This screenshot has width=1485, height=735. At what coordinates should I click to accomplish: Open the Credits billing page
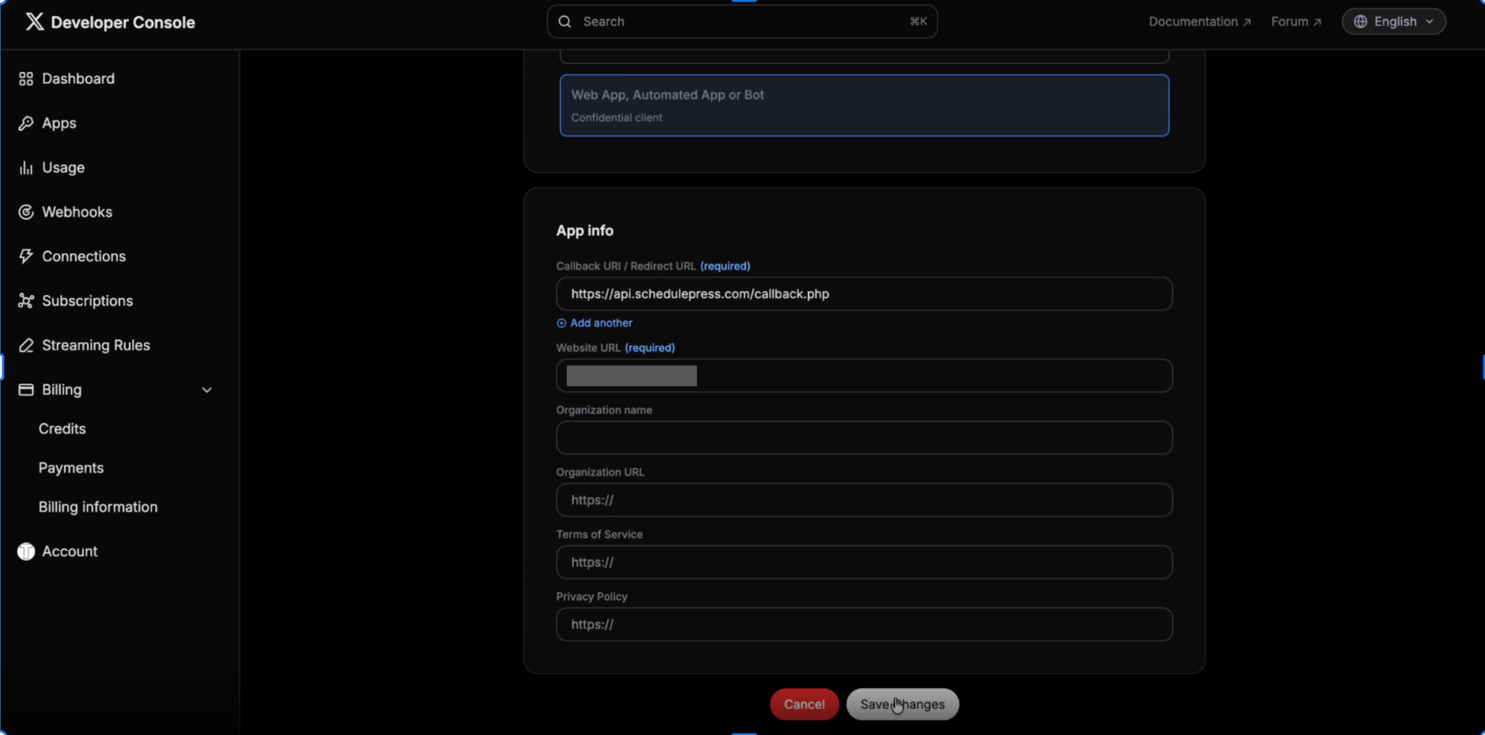point(62,429)
